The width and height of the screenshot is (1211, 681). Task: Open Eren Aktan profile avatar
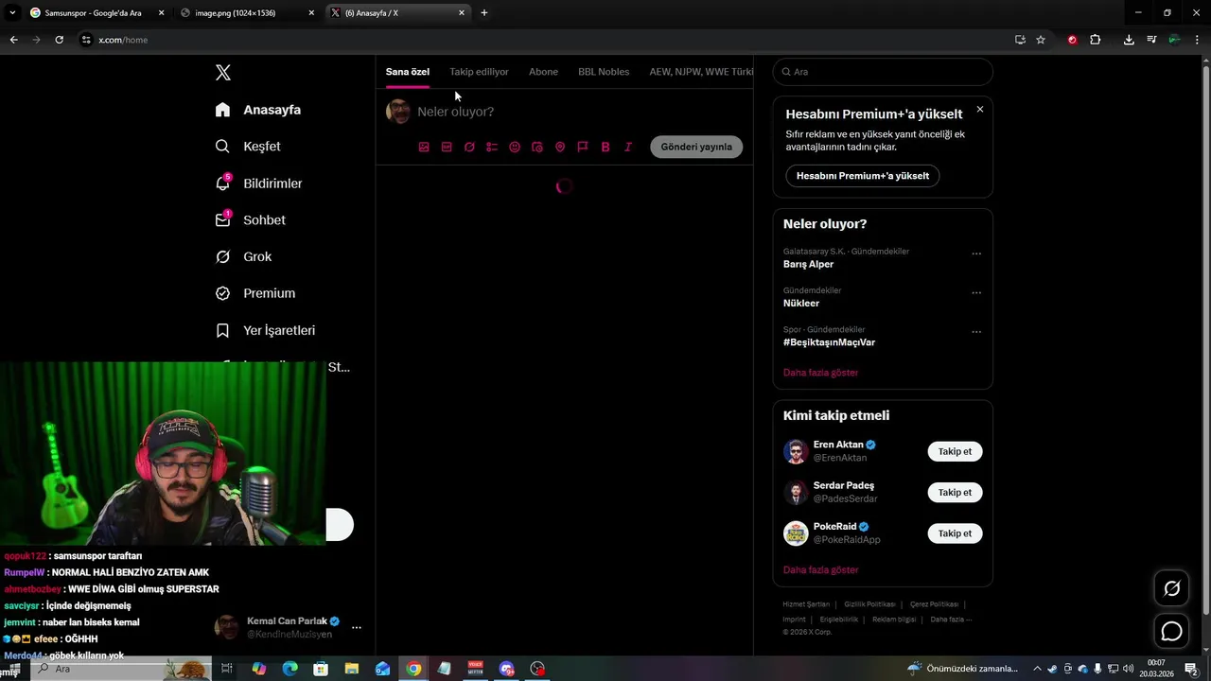coord(796,451)
